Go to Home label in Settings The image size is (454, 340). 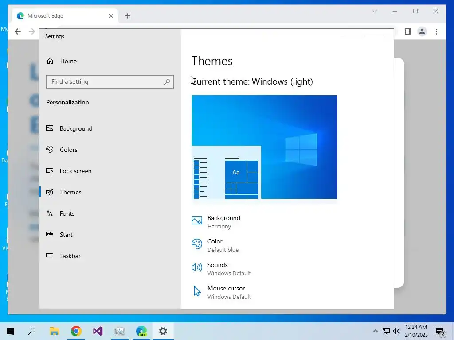[x=68, y=61]
